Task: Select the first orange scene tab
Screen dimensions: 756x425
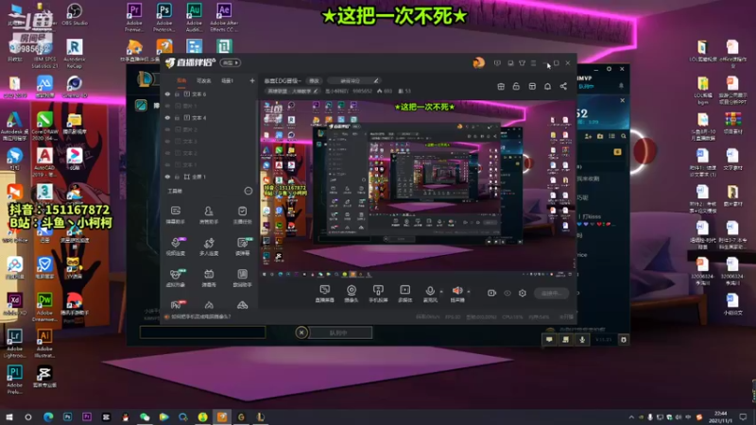Action: click(x=181, y=80)
